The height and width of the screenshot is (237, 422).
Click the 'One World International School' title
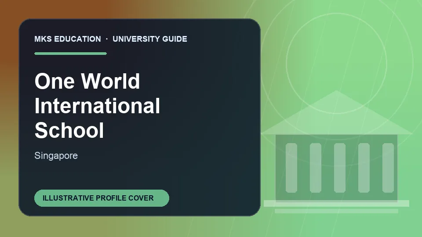(x=98, y=106)
